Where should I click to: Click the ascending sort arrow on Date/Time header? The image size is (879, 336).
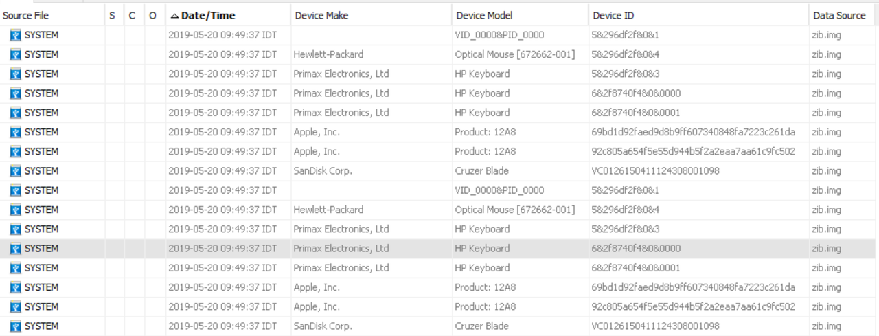[174, 15]
